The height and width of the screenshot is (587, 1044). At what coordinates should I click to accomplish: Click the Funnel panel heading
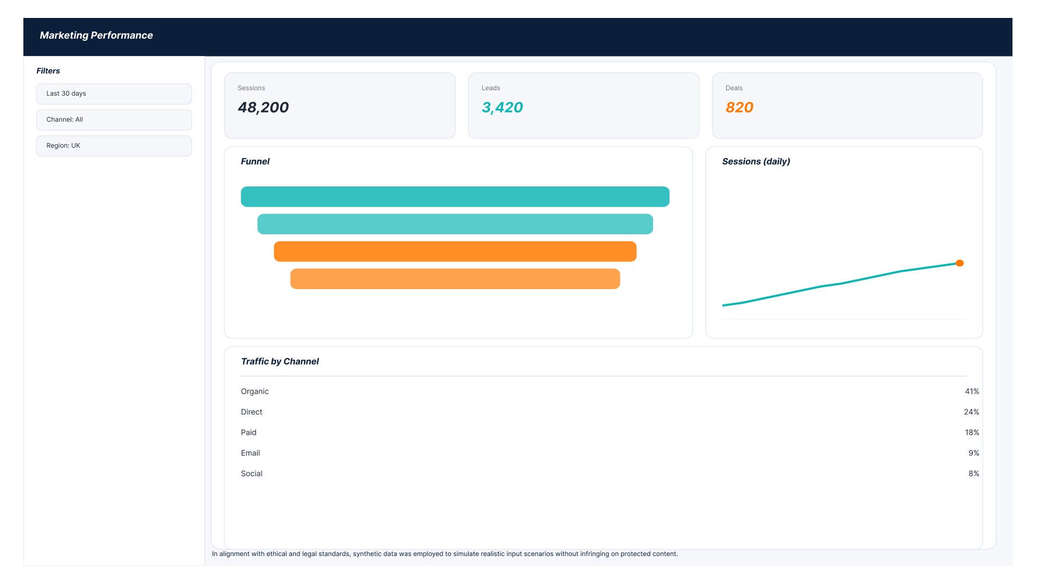coord(255,161)
